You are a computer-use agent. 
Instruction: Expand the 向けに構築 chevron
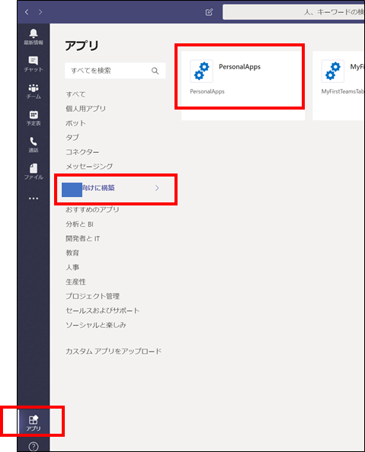[157, 188]
